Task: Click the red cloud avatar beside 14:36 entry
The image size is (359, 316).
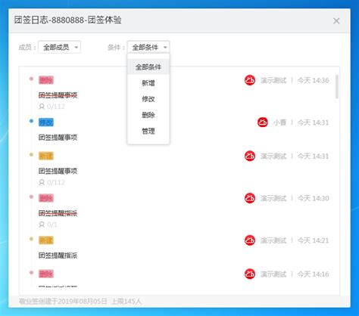Action: point(250,80)
